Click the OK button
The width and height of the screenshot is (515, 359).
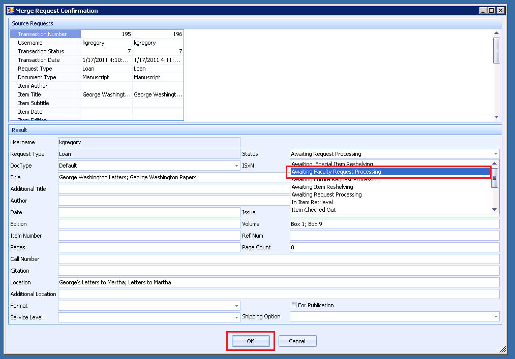tap(250, 341)
